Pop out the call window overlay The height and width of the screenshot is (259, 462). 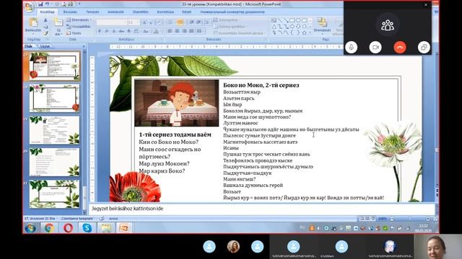pyautogui.click(x=424, y=47)
